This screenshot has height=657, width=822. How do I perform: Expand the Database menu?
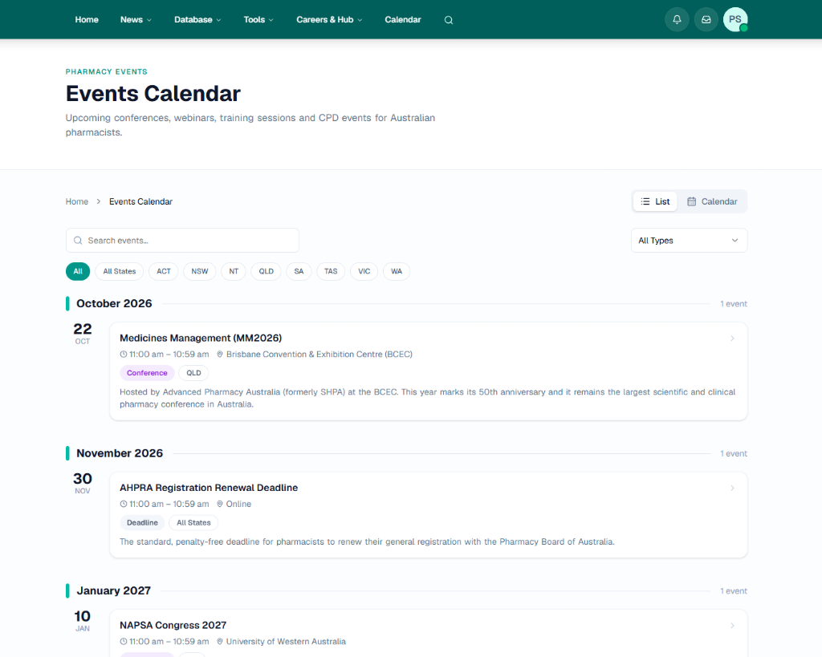(x=197, y=20)
